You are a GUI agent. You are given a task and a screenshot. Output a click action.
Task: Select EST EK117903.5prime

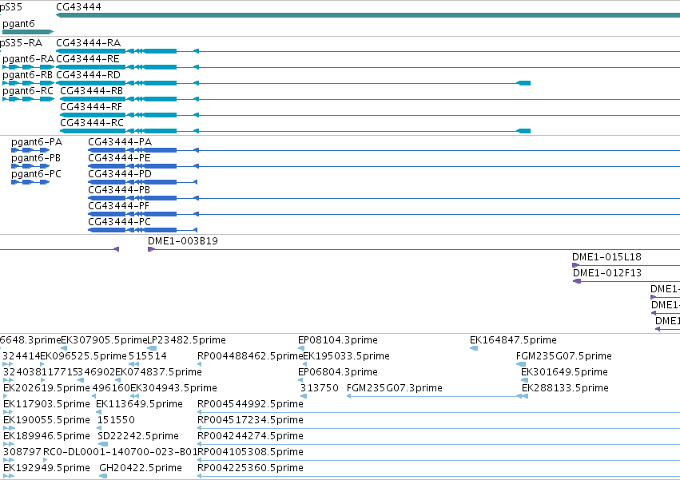(x=47, y=404)
